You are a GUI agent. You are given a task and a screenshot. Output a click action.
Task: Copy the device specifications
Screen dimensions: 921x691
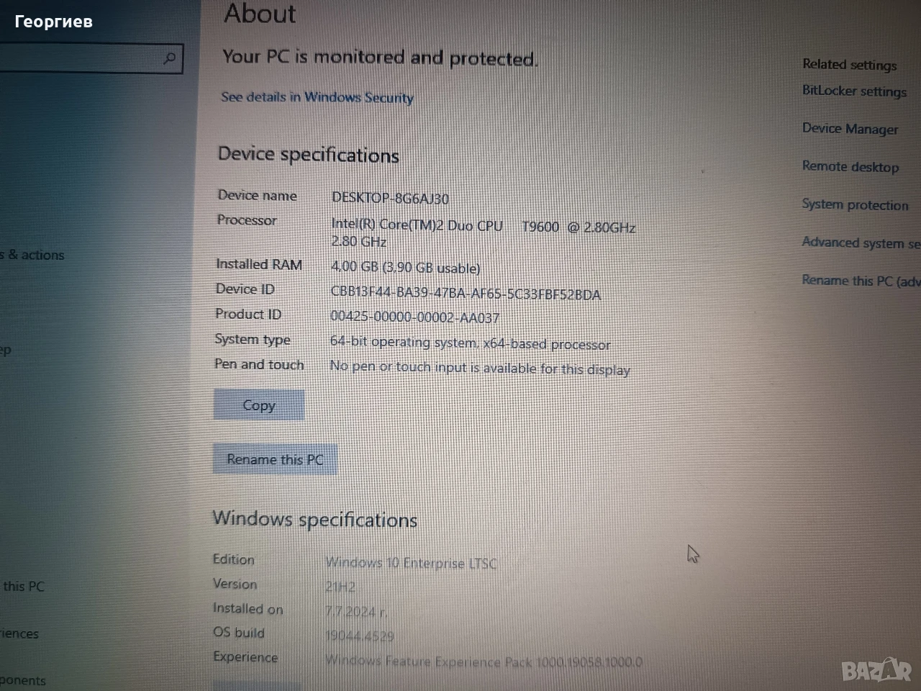[259, 405]
